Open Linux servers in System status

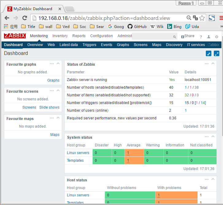[78, 153]
